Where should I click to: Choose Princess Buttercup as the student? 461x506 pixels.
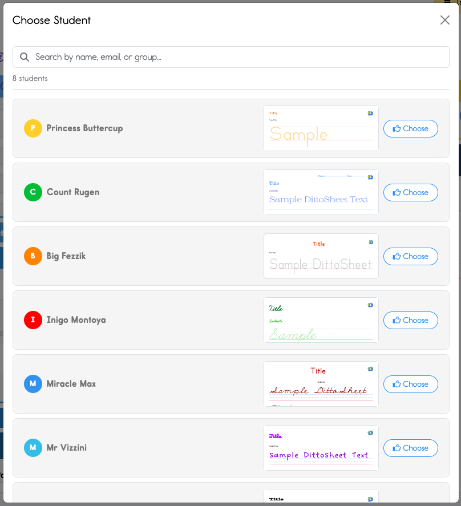tap(410, 128)
